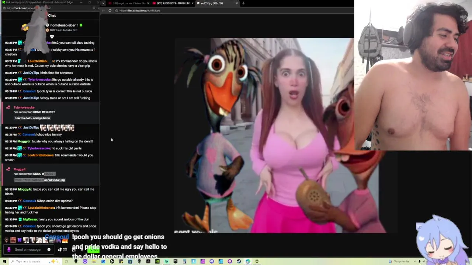Open the emoji picker in chat input
The width and height of the screenshot is (472, 265).
point(49,250)
